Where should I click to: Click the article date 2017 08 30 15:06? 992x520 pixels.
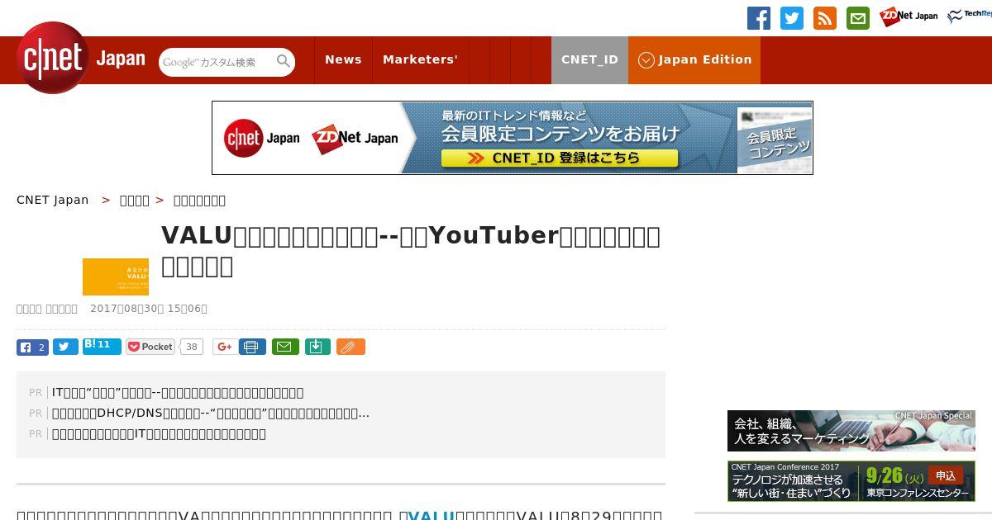point(149,309)
